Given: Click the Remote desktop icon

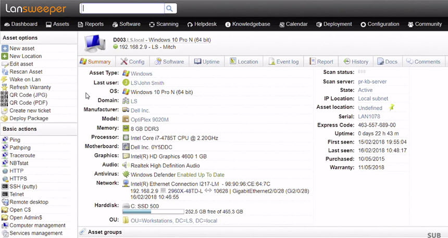Looking at the screenshot, I should pyautogui.click(x=5, y=202).
